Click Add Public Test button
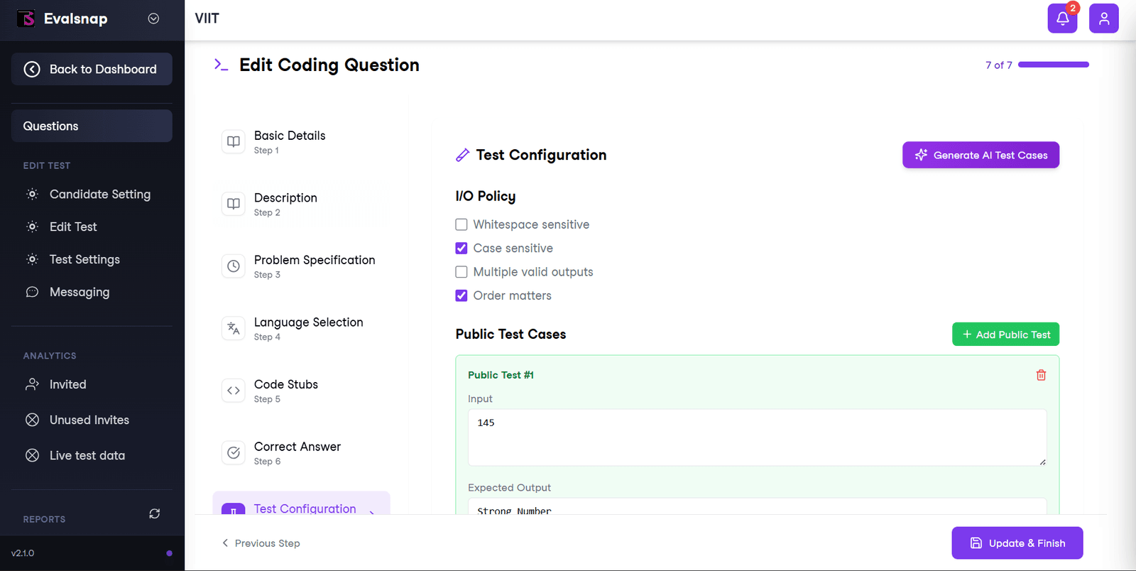 (1005, 335)
